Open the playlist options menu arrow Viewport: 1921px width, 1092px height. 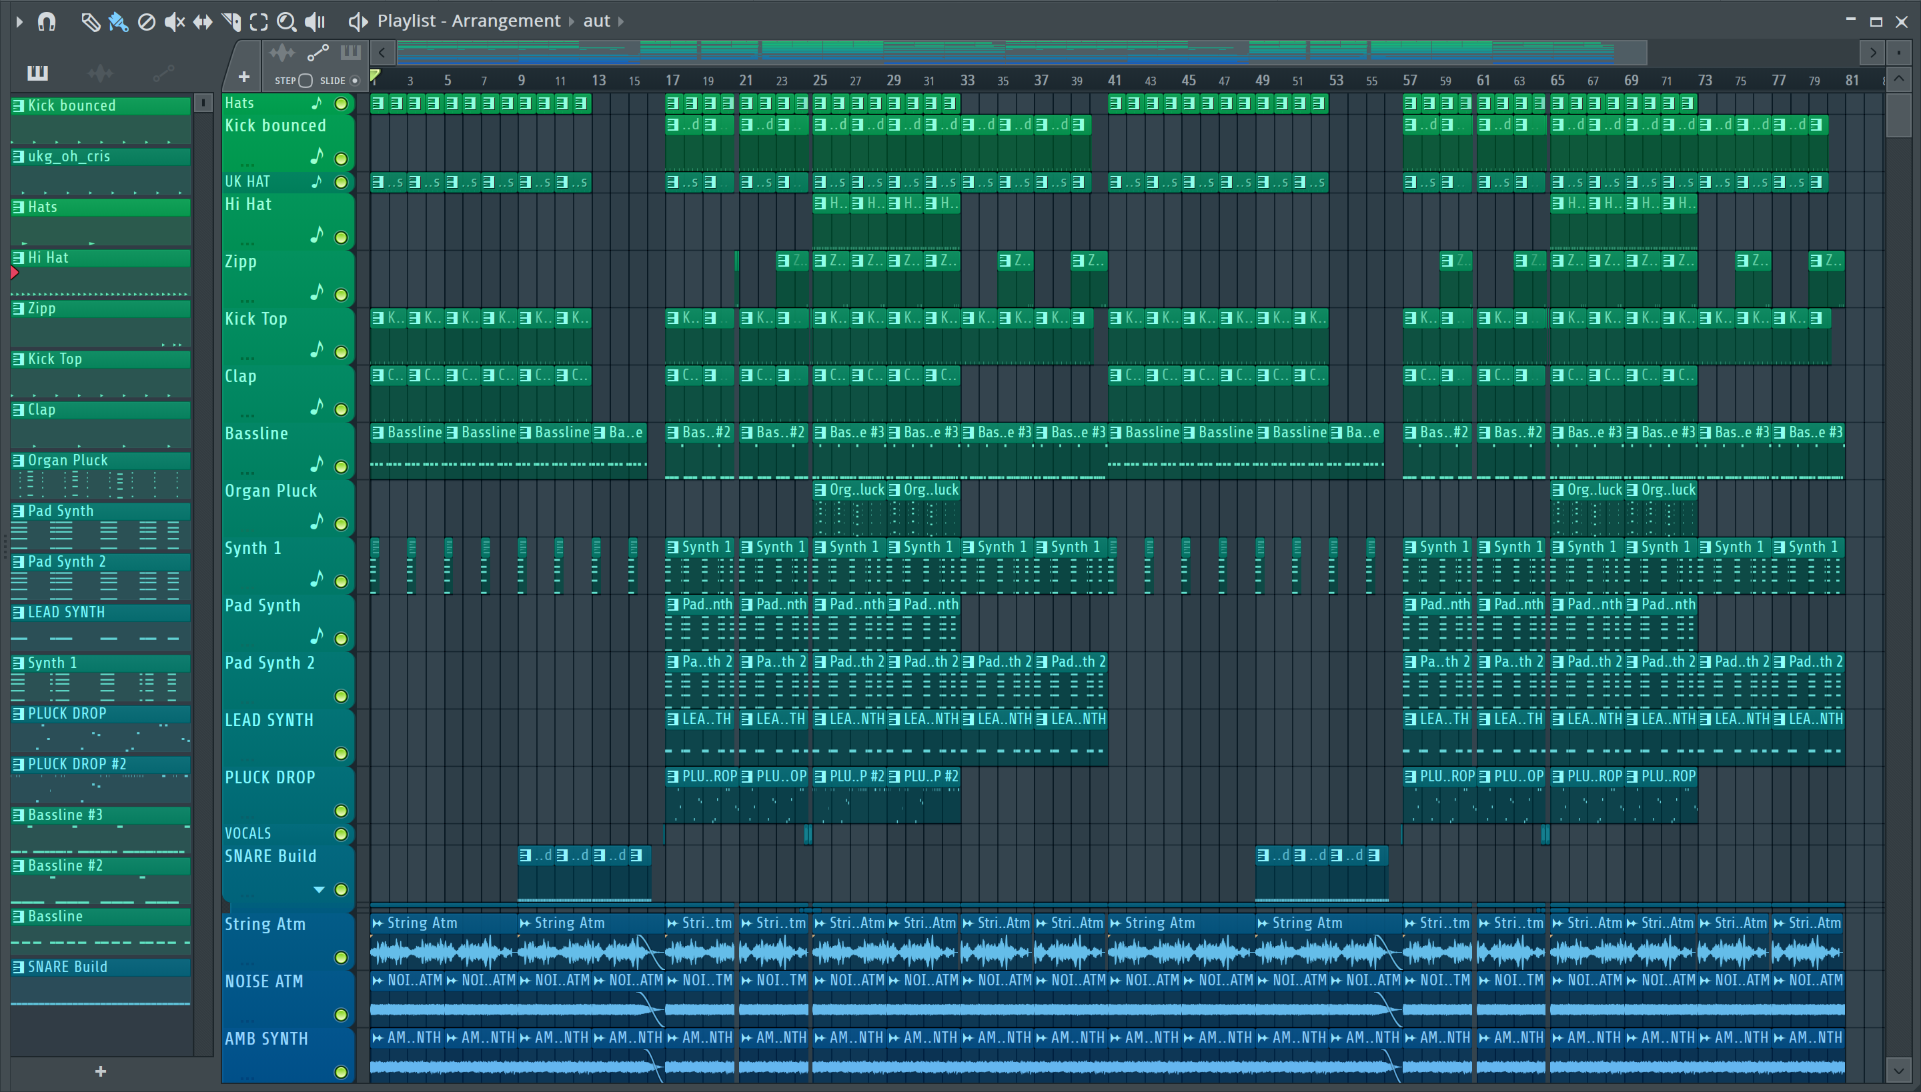19,22
